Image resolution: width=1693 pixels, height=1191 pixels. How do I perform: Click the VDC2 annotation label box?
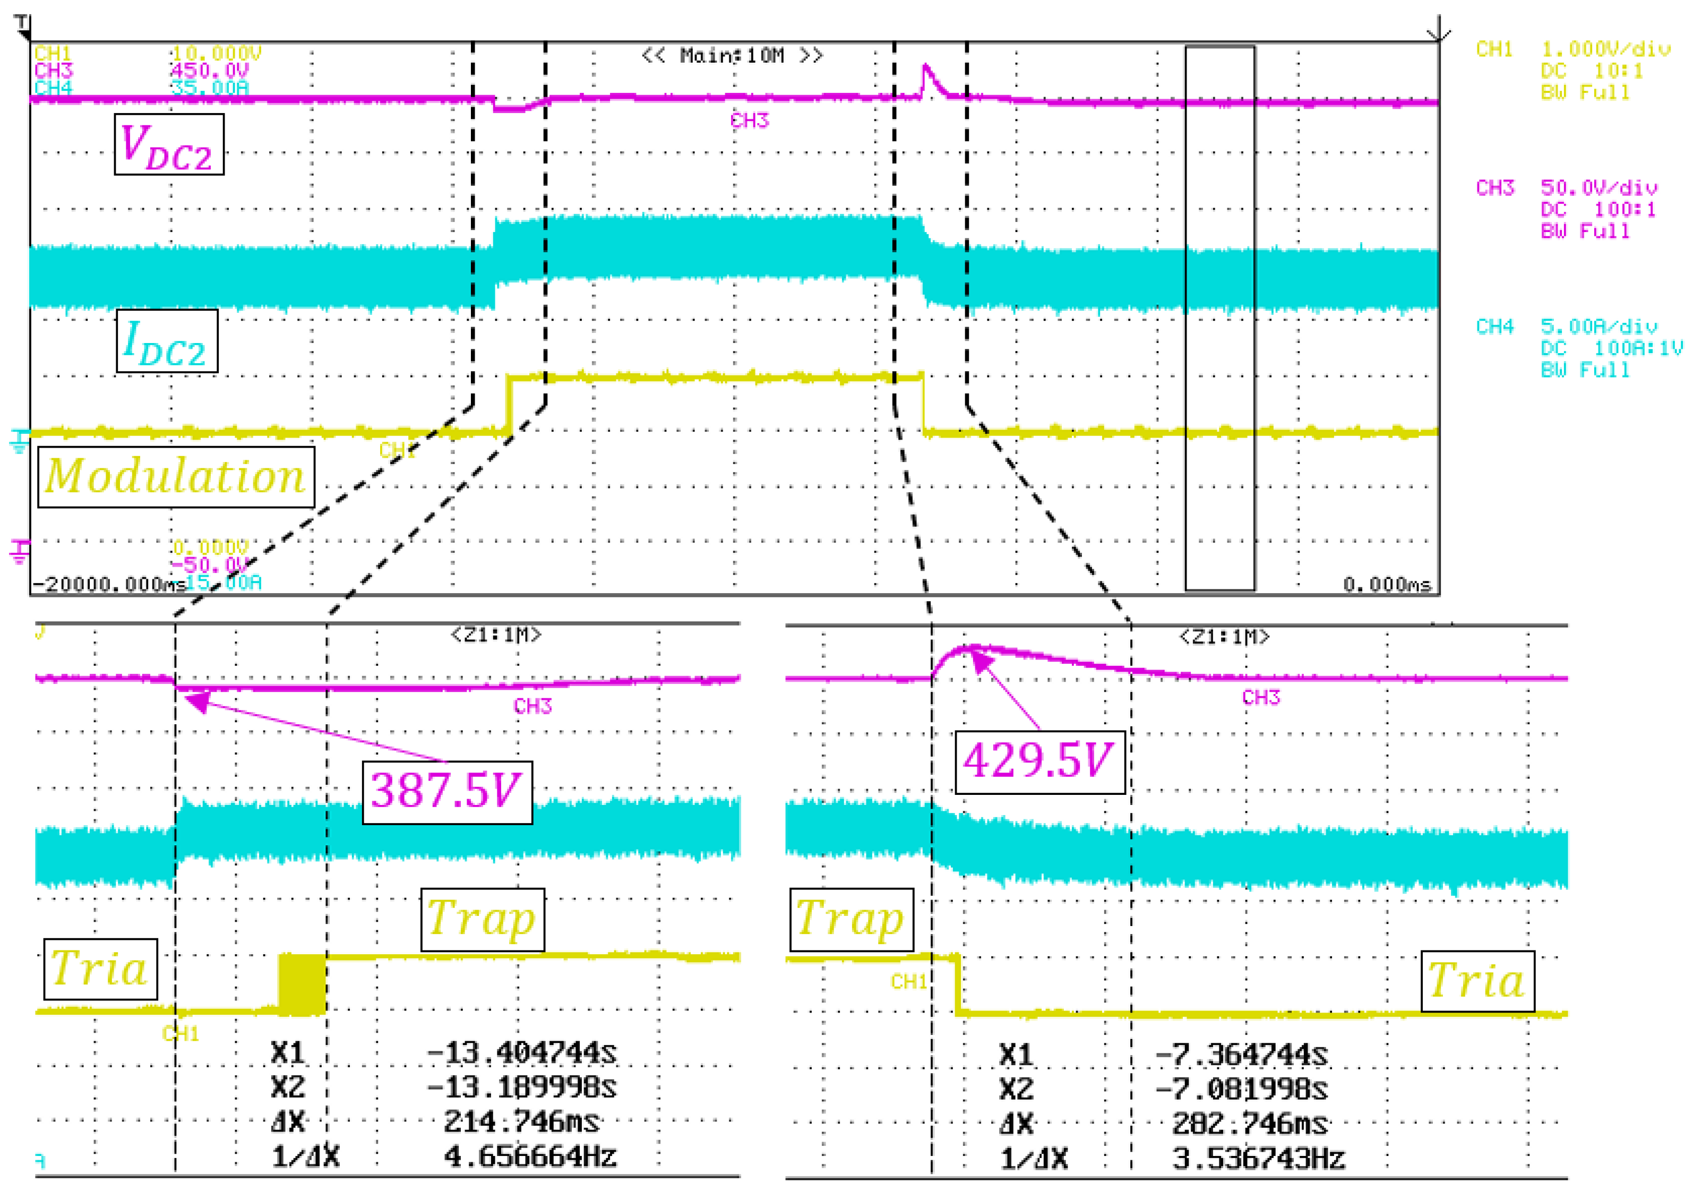pos(169,144)
